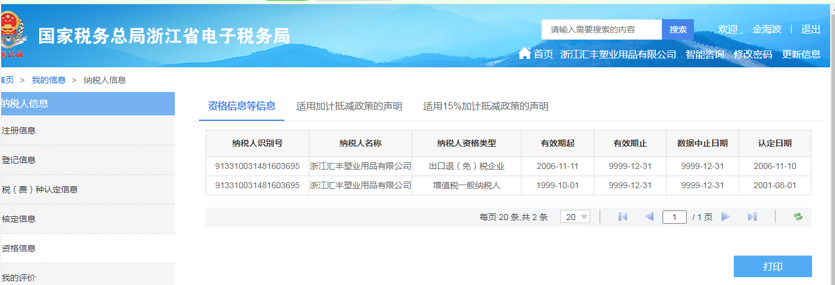Image resolution: width=835 pixels, height=285 pixels.
Task: Go to previous page arrow
Action: point(649,217)
